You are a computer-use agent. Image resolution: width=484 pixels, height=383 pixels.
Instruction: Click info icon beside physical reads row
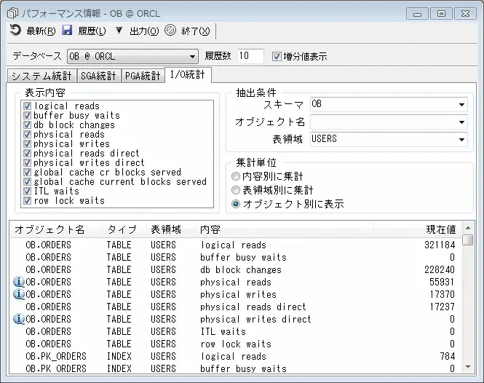coord(19,282)
